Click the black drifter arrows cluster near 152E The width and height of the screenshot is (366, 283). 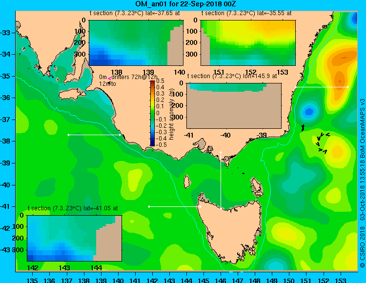323,142
